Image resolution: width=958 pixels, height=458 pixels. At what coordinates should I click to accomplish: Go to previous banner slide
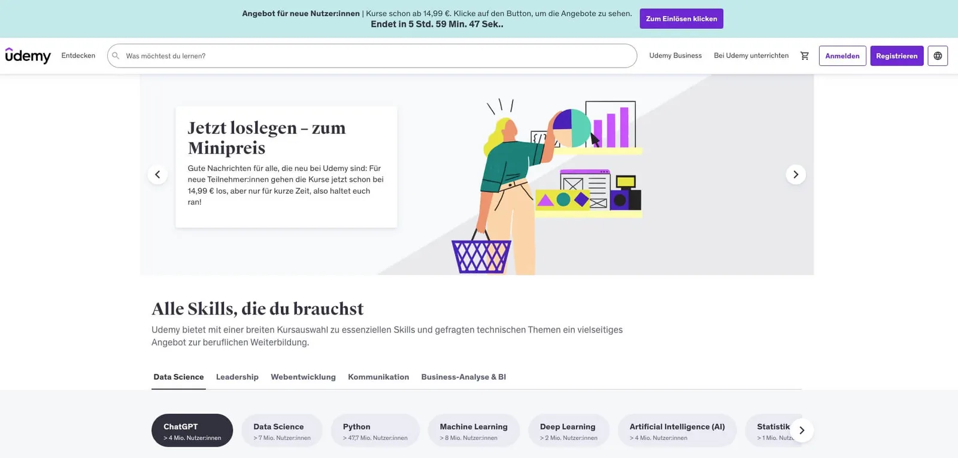(157, 175)
